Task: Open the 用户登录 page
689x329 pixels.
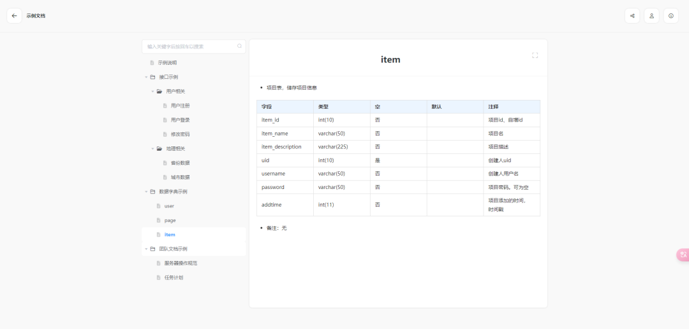Action: (x=180, y=120)
